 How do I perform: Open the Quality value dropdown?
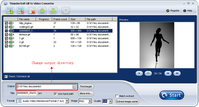tap(111, 101)
